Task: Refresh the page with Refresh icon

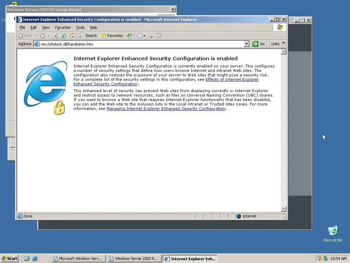Action: click(x=63, y=36)
